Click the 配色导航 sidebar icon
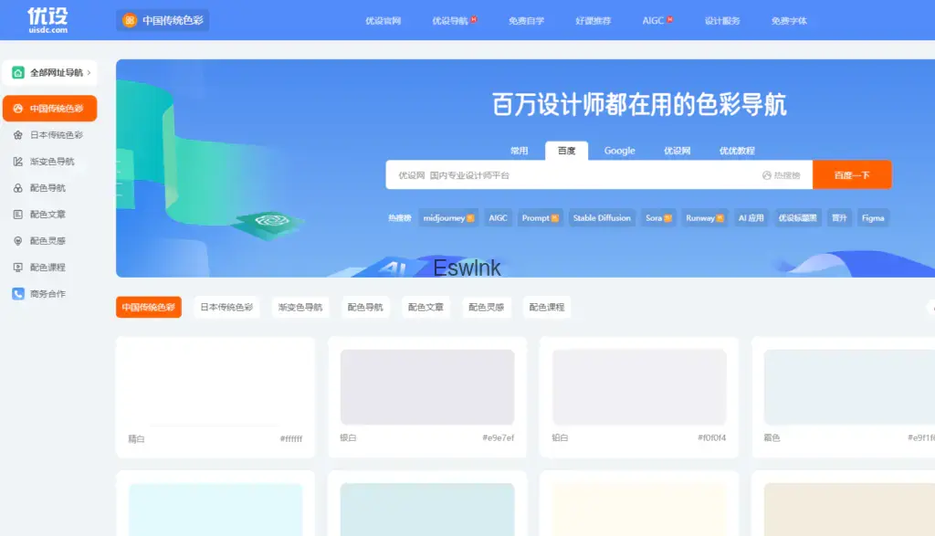 (18, 188)
